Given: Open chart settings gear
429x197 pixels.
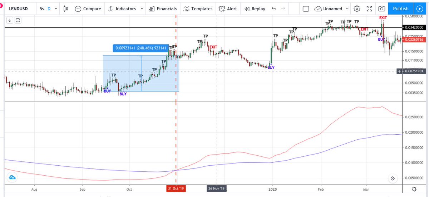Looking at the screenshot, I should (357, 9).
